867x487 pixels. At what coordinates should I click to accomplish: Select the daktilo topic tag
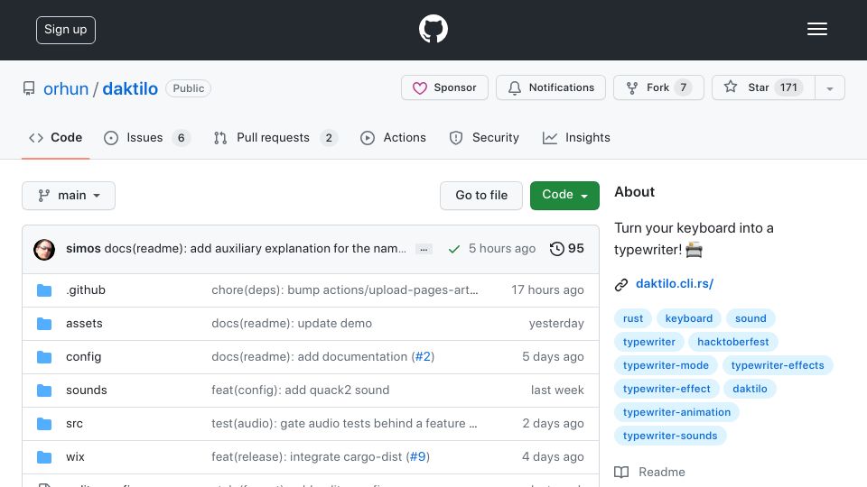click(x=750, y=389)
